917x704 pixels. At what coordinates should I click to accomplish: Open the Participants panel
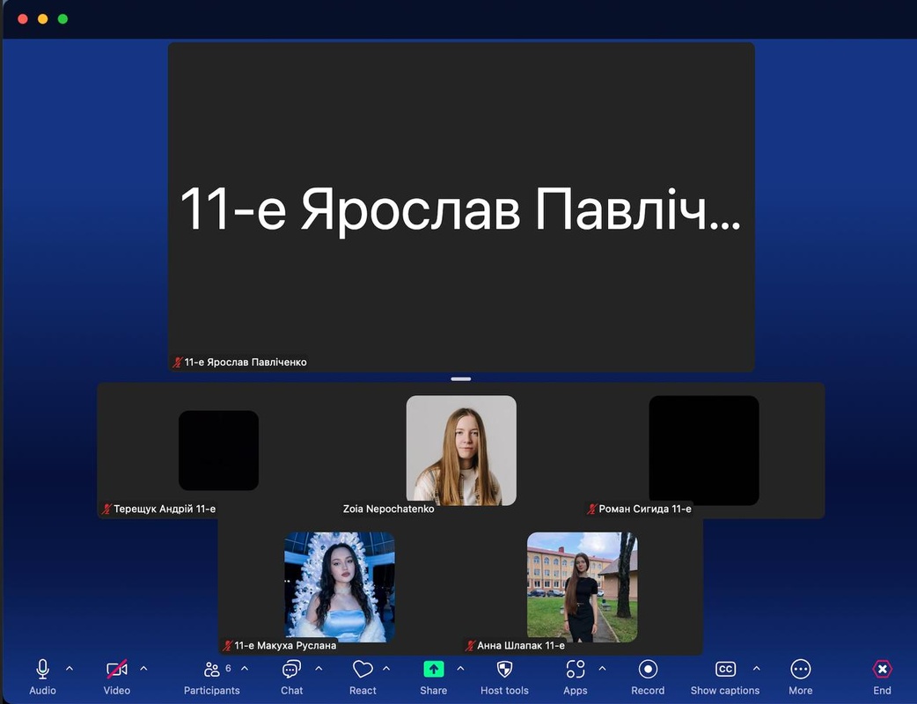click(x=211, y=671)
